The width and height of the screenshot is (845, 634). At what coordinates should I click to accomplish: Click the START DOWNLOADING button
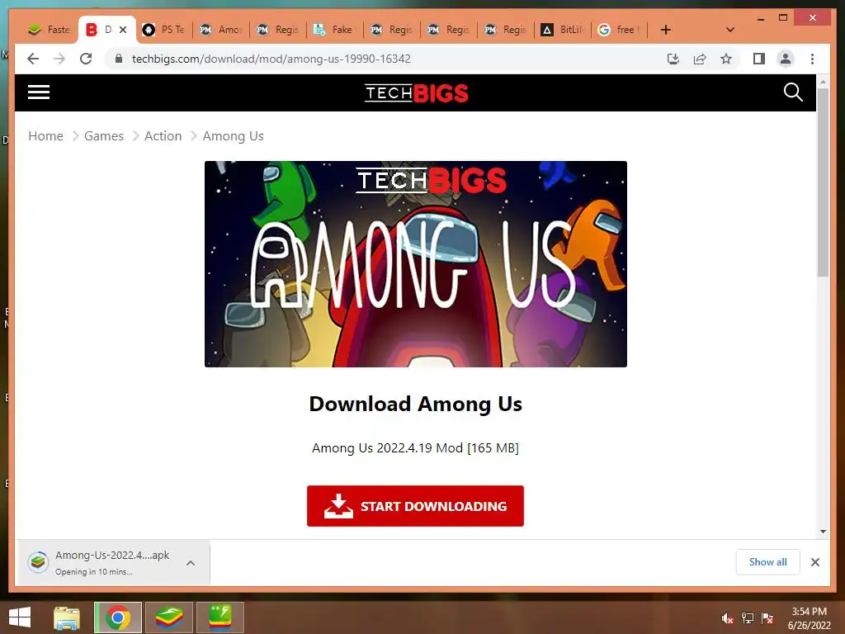(x=416, y=506)
